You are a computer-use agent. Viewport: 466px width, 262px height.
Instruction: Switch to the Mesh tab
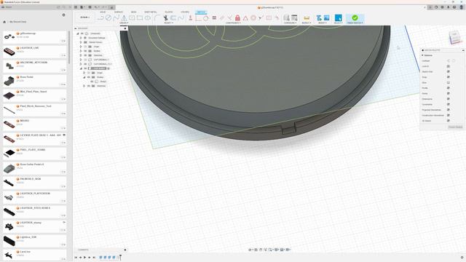(x=133, y=12)
